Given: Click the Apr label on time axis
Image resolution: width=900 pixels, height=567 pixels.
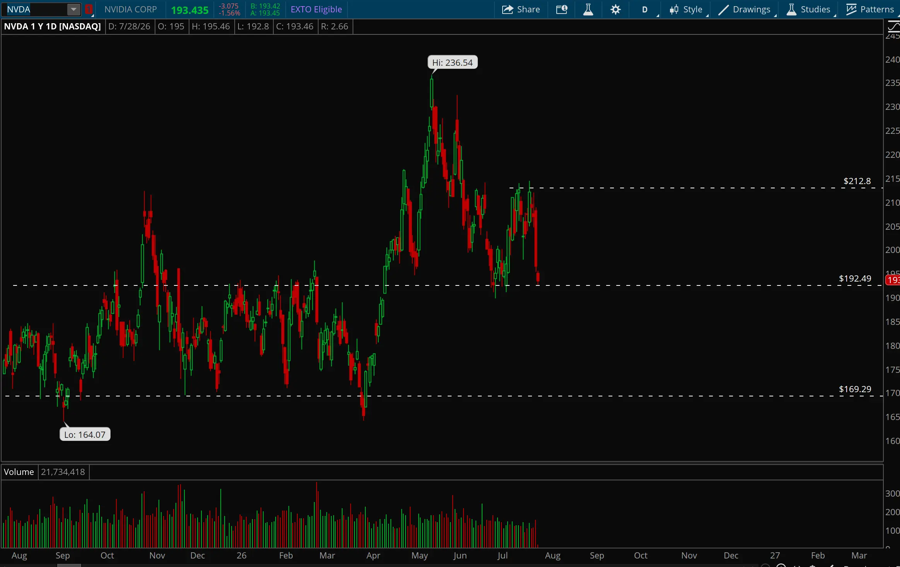Looking at the screenshot, I should click(x=373, y=555).
